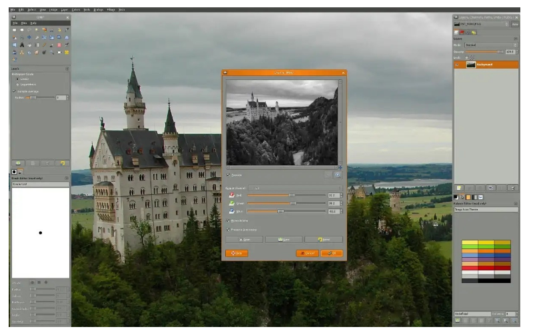The width and height of the screenshot is (535, 333).
Task: Click the zoom in icon in Channel Mixer preview
Action: (x=338, y=175)
